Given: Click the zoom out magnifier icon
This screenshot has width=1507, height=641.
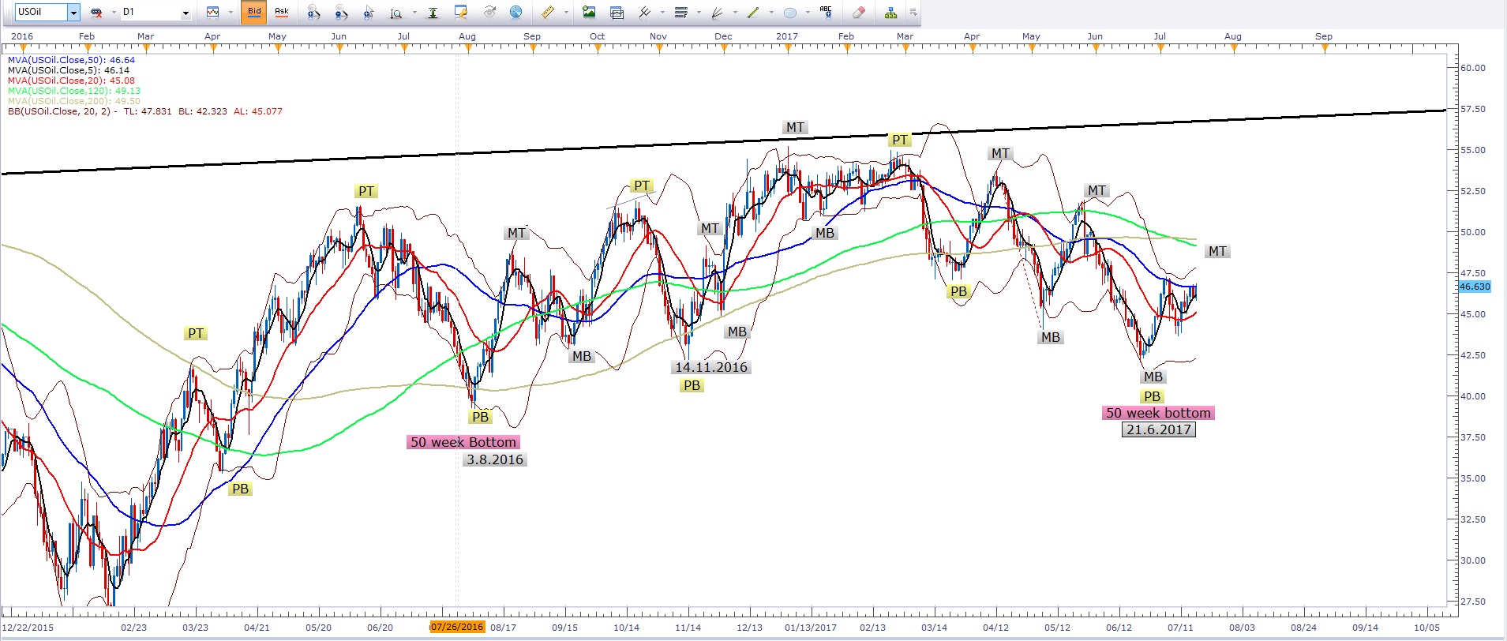Looking at the screenshot, I should (341, 12).
